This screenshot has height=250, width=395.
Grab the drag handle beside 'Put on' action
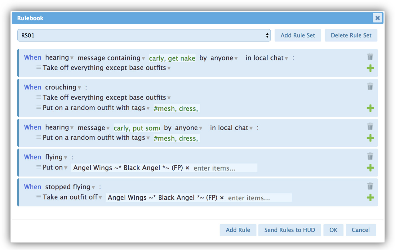(x=38, y=167)
